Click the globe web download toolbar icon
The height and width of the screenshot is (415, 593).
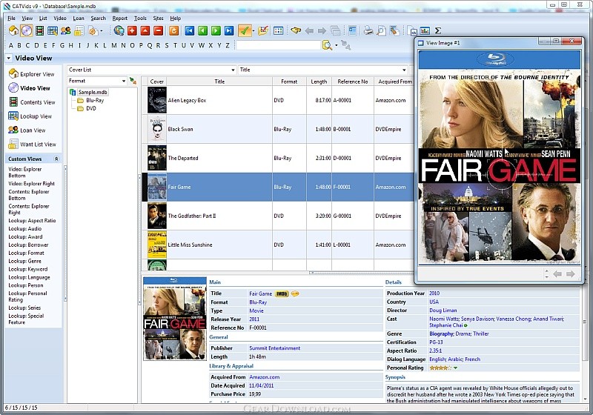(119, 30)
